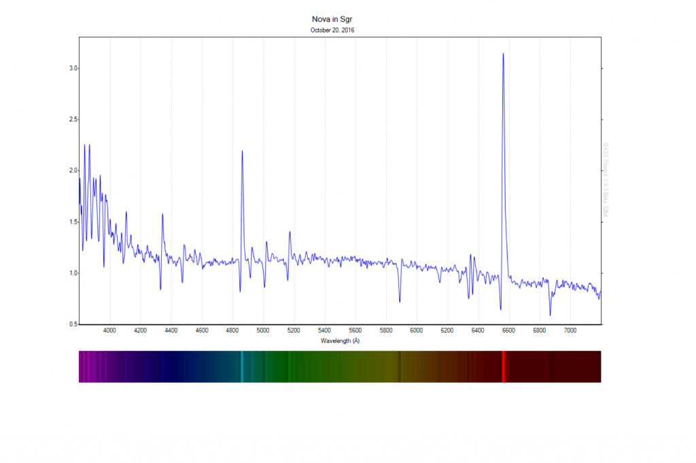696x463 pixels.
Task: Select the 6000 tick label on the x-axis
Action: 417,331
